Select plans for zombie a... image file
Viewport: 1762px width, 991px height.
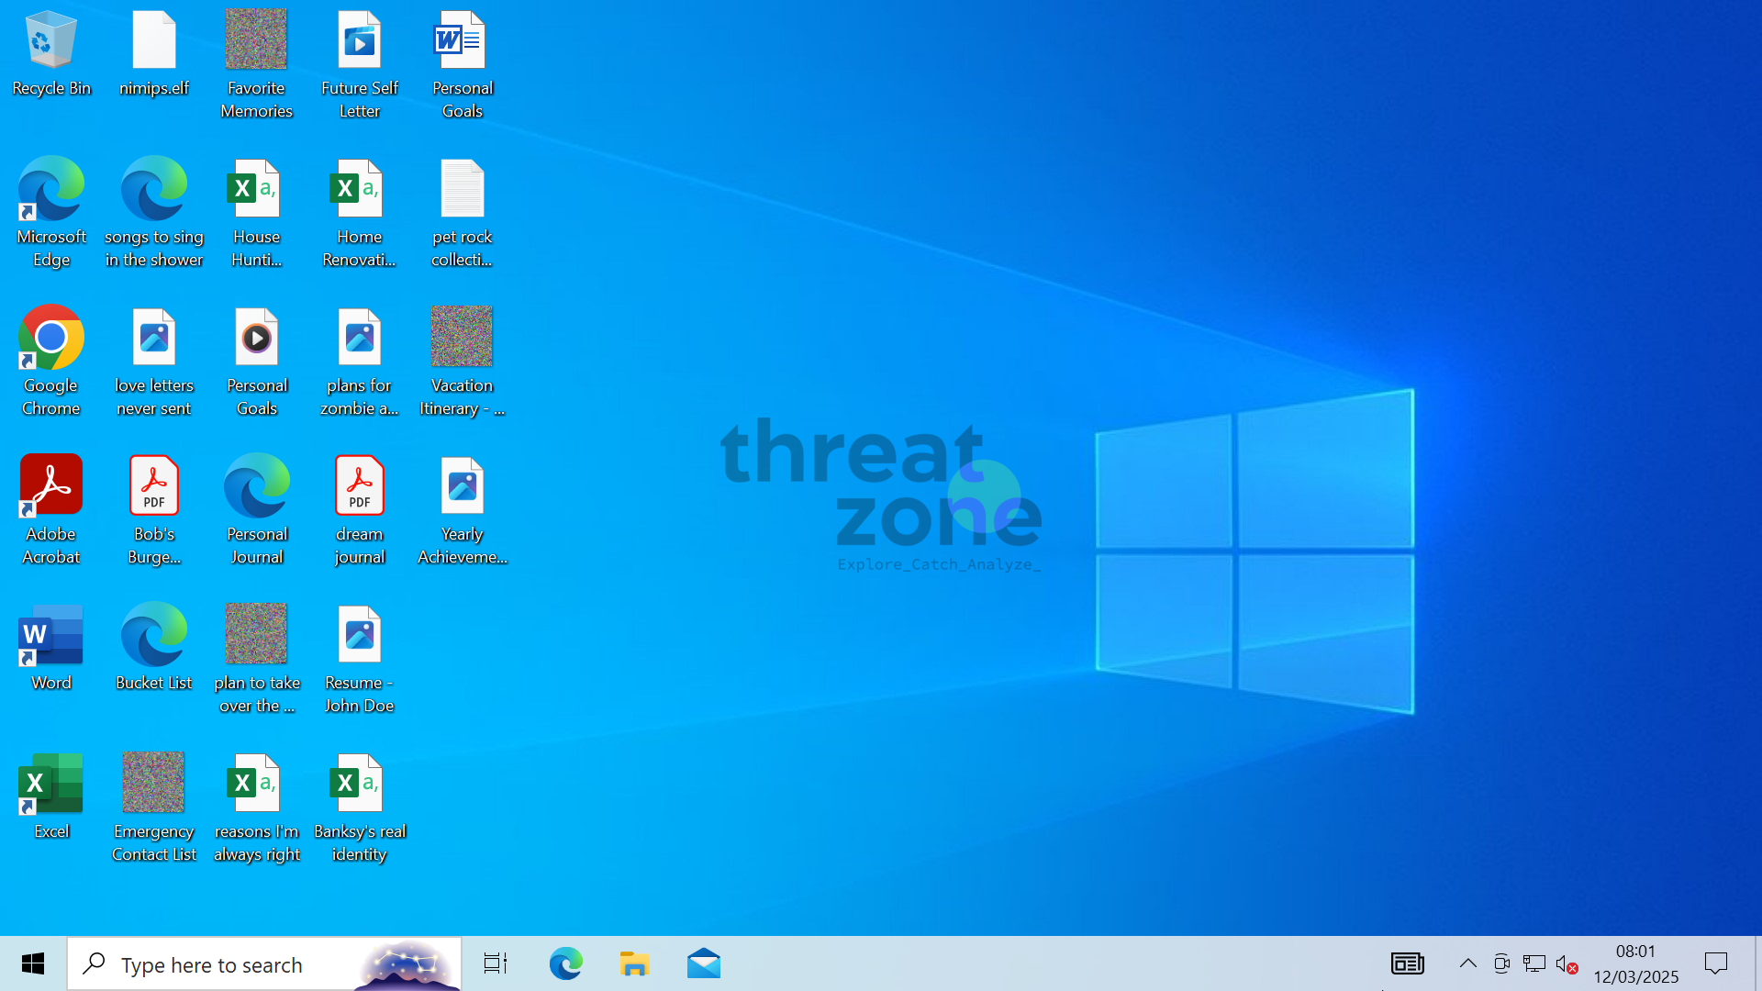point(360,362)
